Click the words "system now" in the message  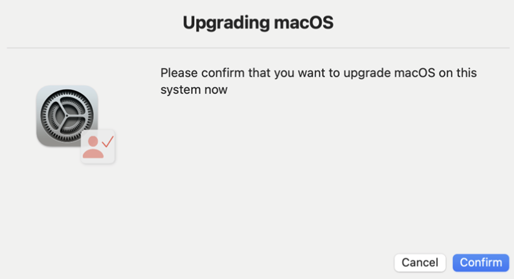pos(194,90)
